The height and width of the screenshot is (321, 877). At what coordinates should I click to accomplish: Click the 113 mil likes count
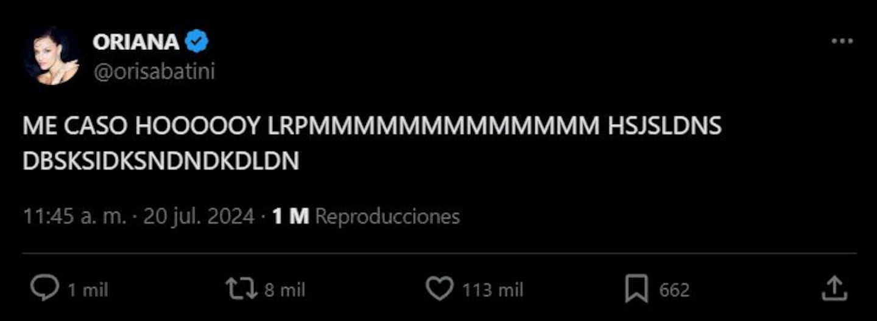[492, 290]
